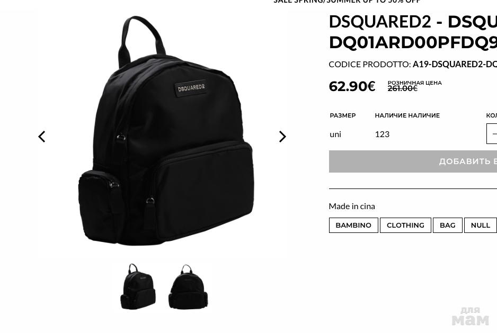497x333 pixels.
Task: Select the first backpack thumbnail
Action: 138,286
